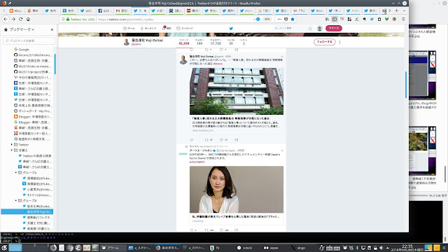The image size is (448, 252).
Task: Open メッセージ in Twitter navigation
Action: [185, 28]
